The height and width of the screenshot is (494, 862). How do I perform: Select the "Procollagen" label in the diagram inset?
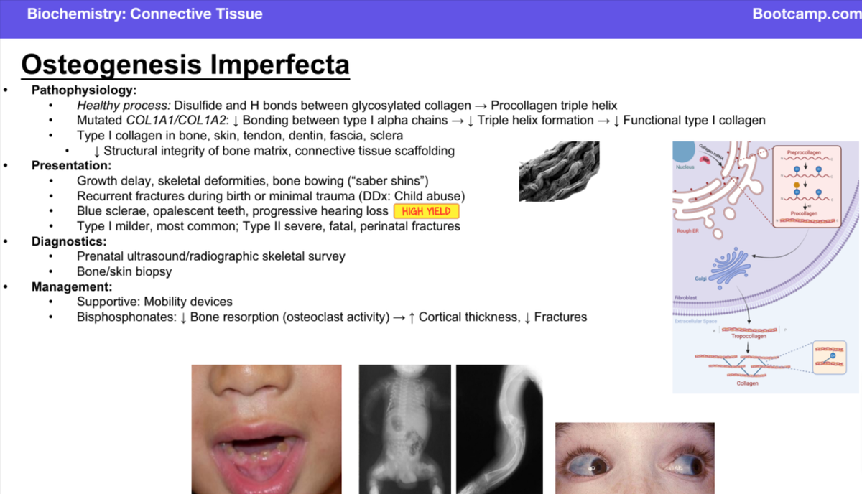[804, 213]
